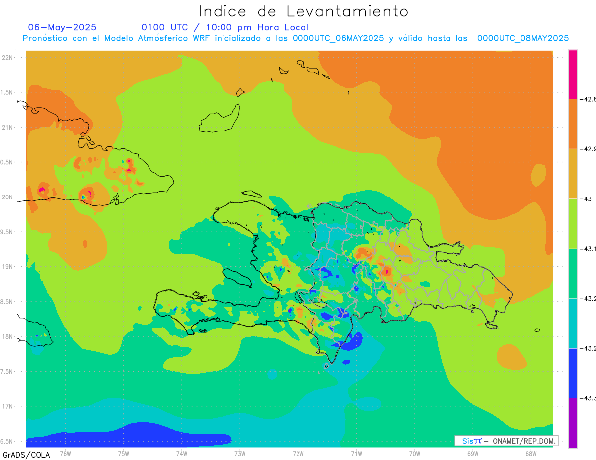Click the title "Indice de Levantamiento"
Viewport: 596px width, 460px height.
[x=303, y=11]
